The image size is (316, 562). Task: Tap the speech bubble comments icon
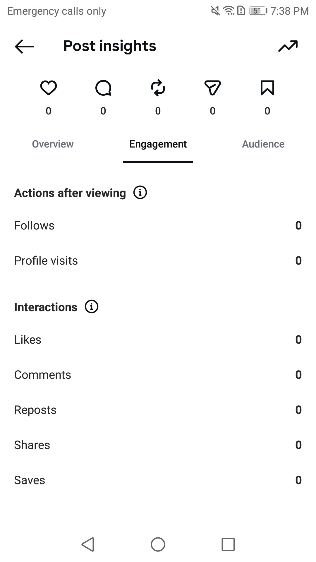point(103,88)
